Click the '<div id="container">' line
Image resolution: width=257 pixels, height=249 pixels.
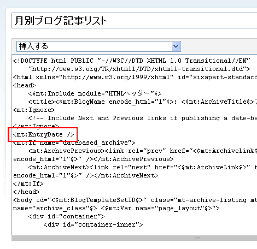[66, 216]
